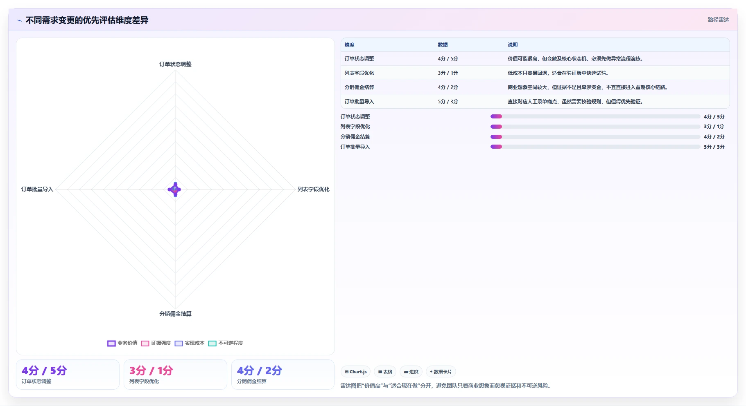Toggle 业务价值 legend series
Viewport: 746px width, 406px height.
tap(122, 343)
